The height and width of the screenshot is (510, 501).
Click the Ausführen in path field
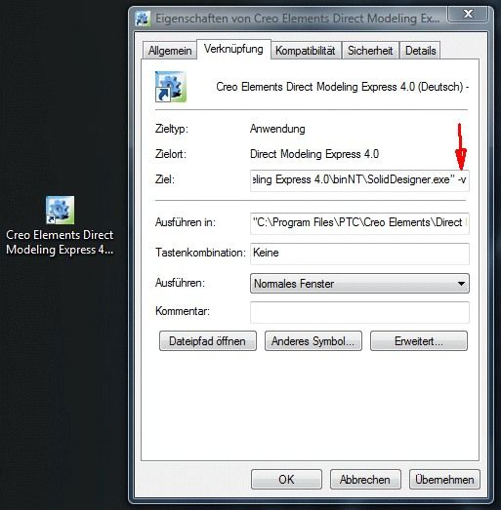click(359, 222)
